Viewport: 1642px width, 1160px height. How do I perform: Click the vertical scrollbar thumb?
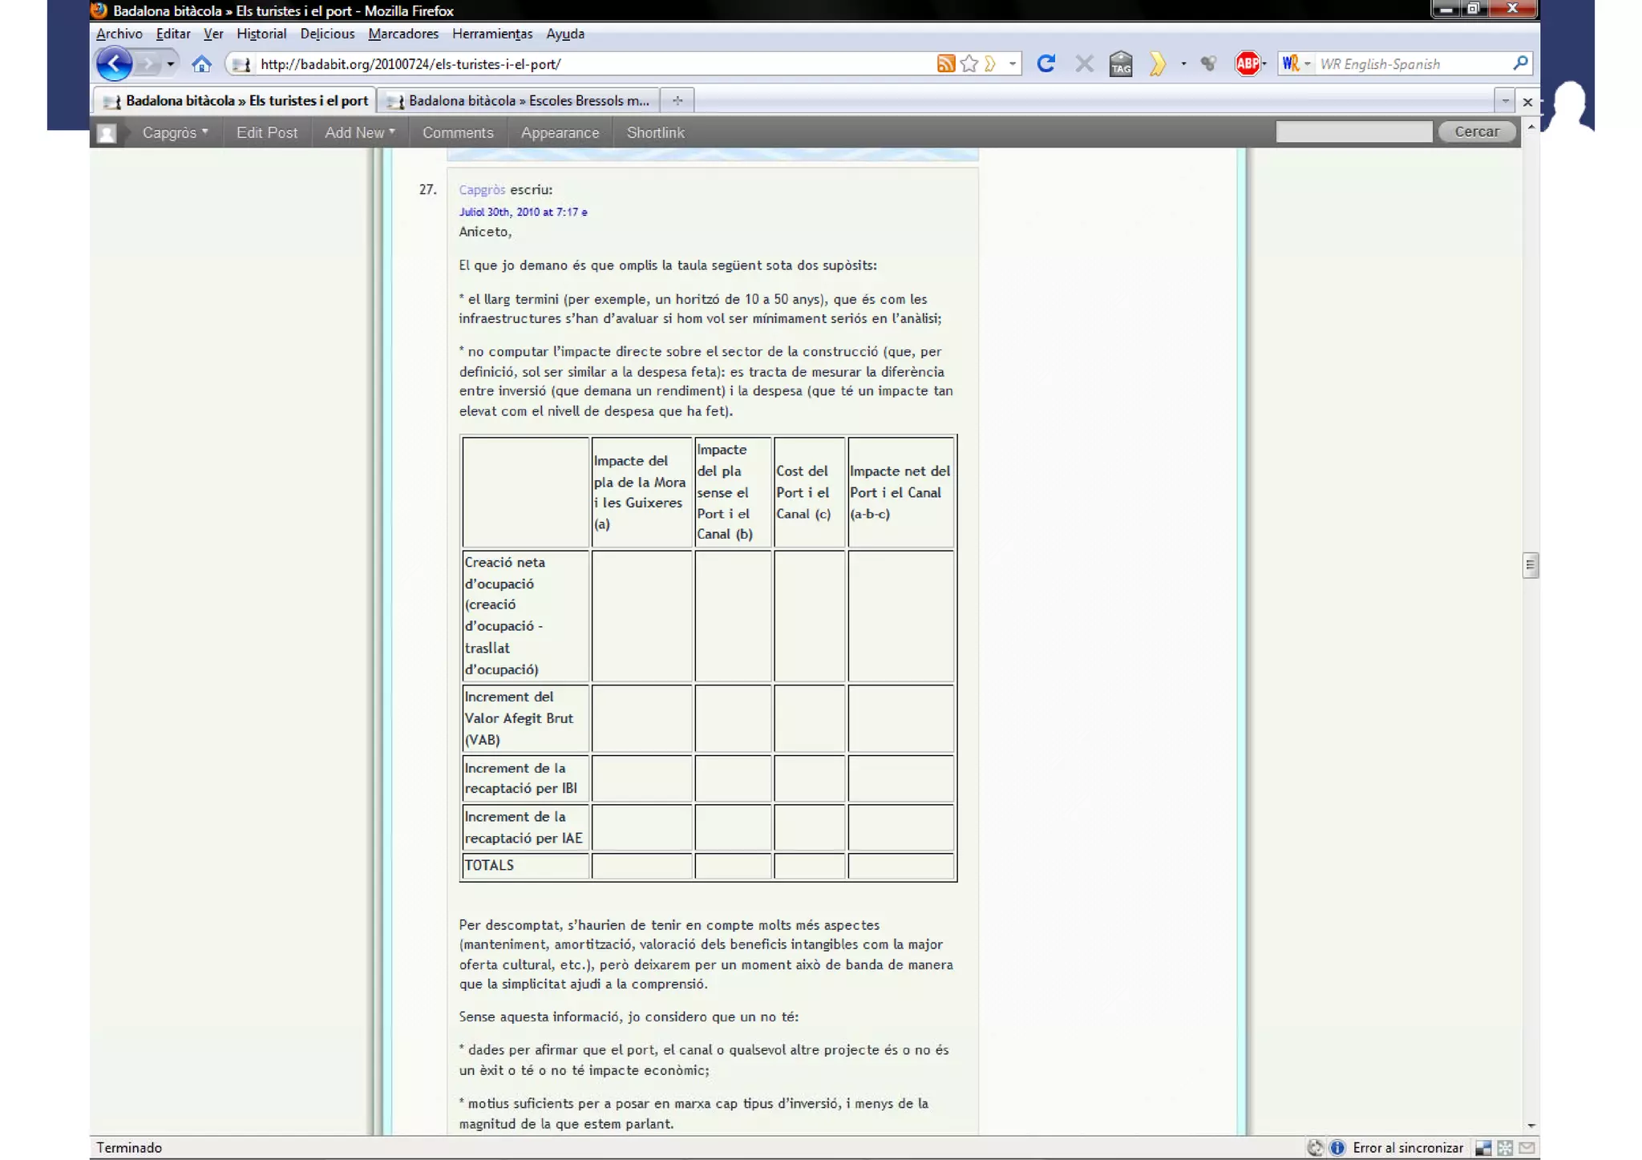(1530, 565)
